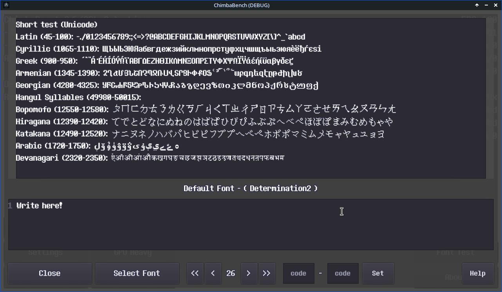Select the 'Armenian (1345-1390):' row label

(58, 73)
